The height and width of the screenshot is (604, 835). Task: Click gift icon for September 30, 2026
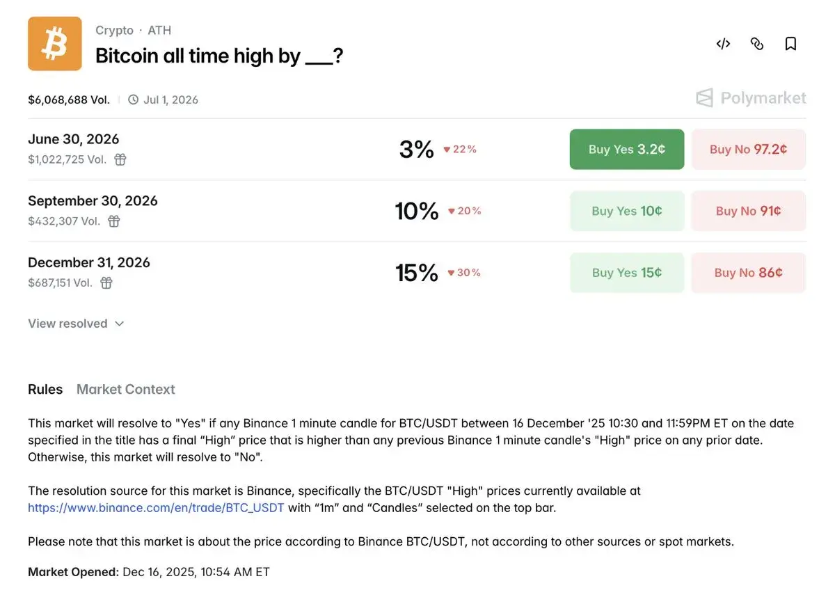pos(114,221)
